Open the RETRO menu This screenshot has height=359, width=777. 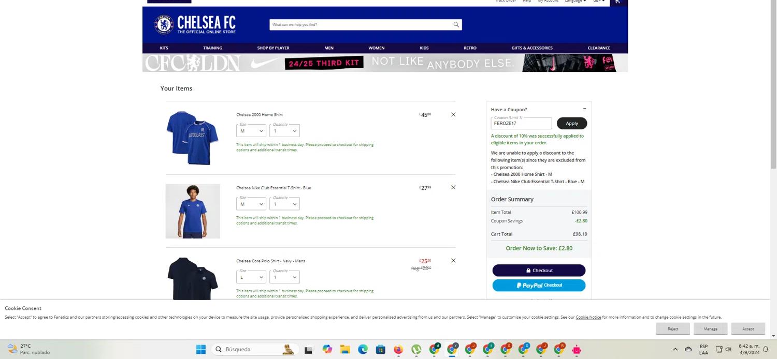(x=470, y=48)
